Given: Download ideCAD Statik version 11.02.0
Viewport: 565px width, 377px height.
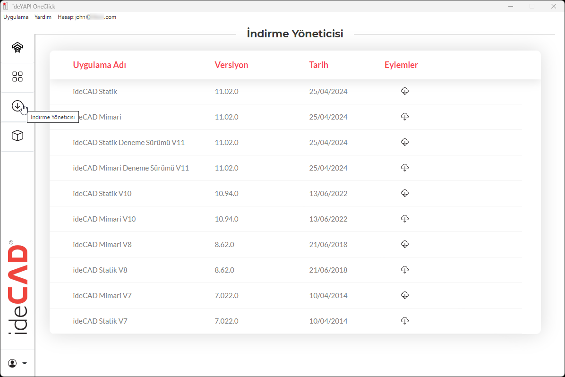Looking at the screenshot, I should click(x=404, y=91).
